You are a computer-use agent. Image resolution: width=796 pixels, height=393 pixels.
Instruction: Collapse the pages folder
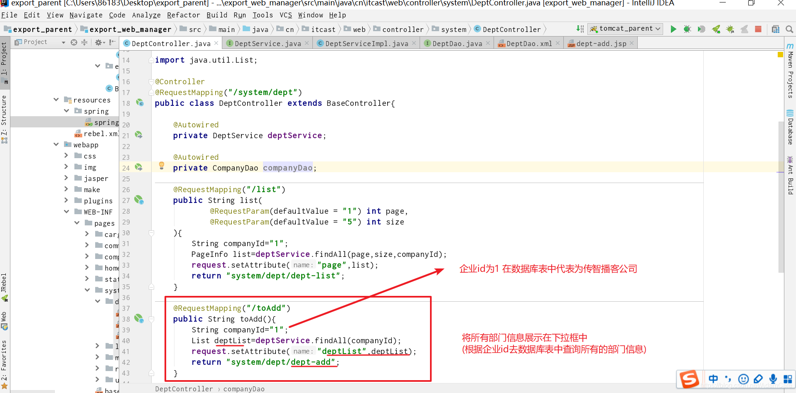(77, 223)
